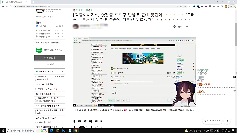Click the 초대하기 invite link
This screenshot has height=133, width=237.
tap(60, 26)
